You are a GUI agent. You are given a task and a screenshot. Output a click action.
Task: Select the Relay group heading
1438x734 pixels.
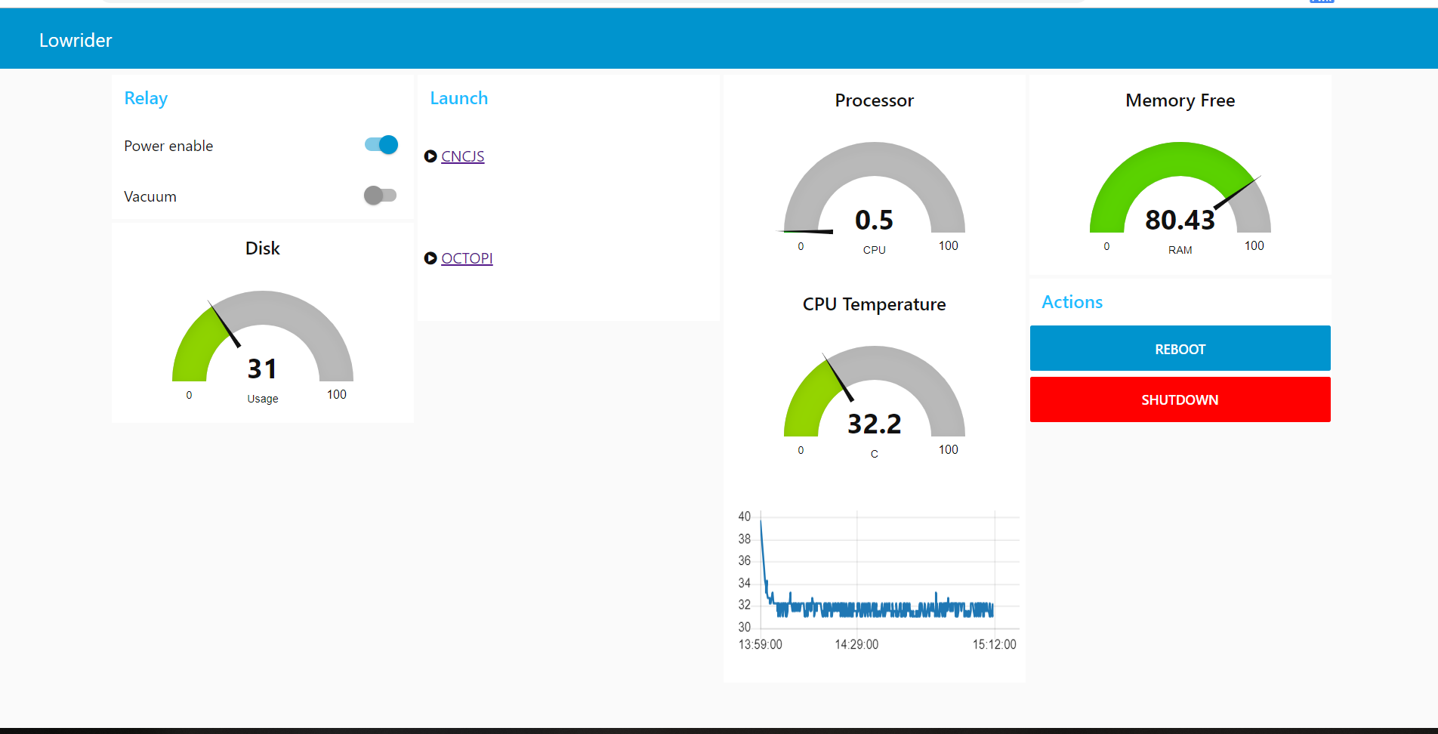coord(146,98)
